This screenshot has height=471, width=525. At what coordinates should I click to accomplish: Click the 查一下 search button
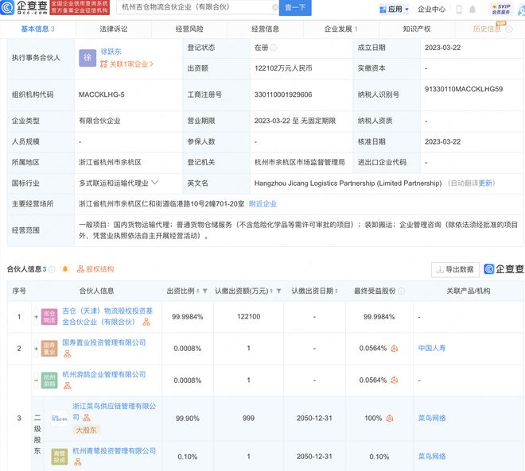tap(295, 7)
